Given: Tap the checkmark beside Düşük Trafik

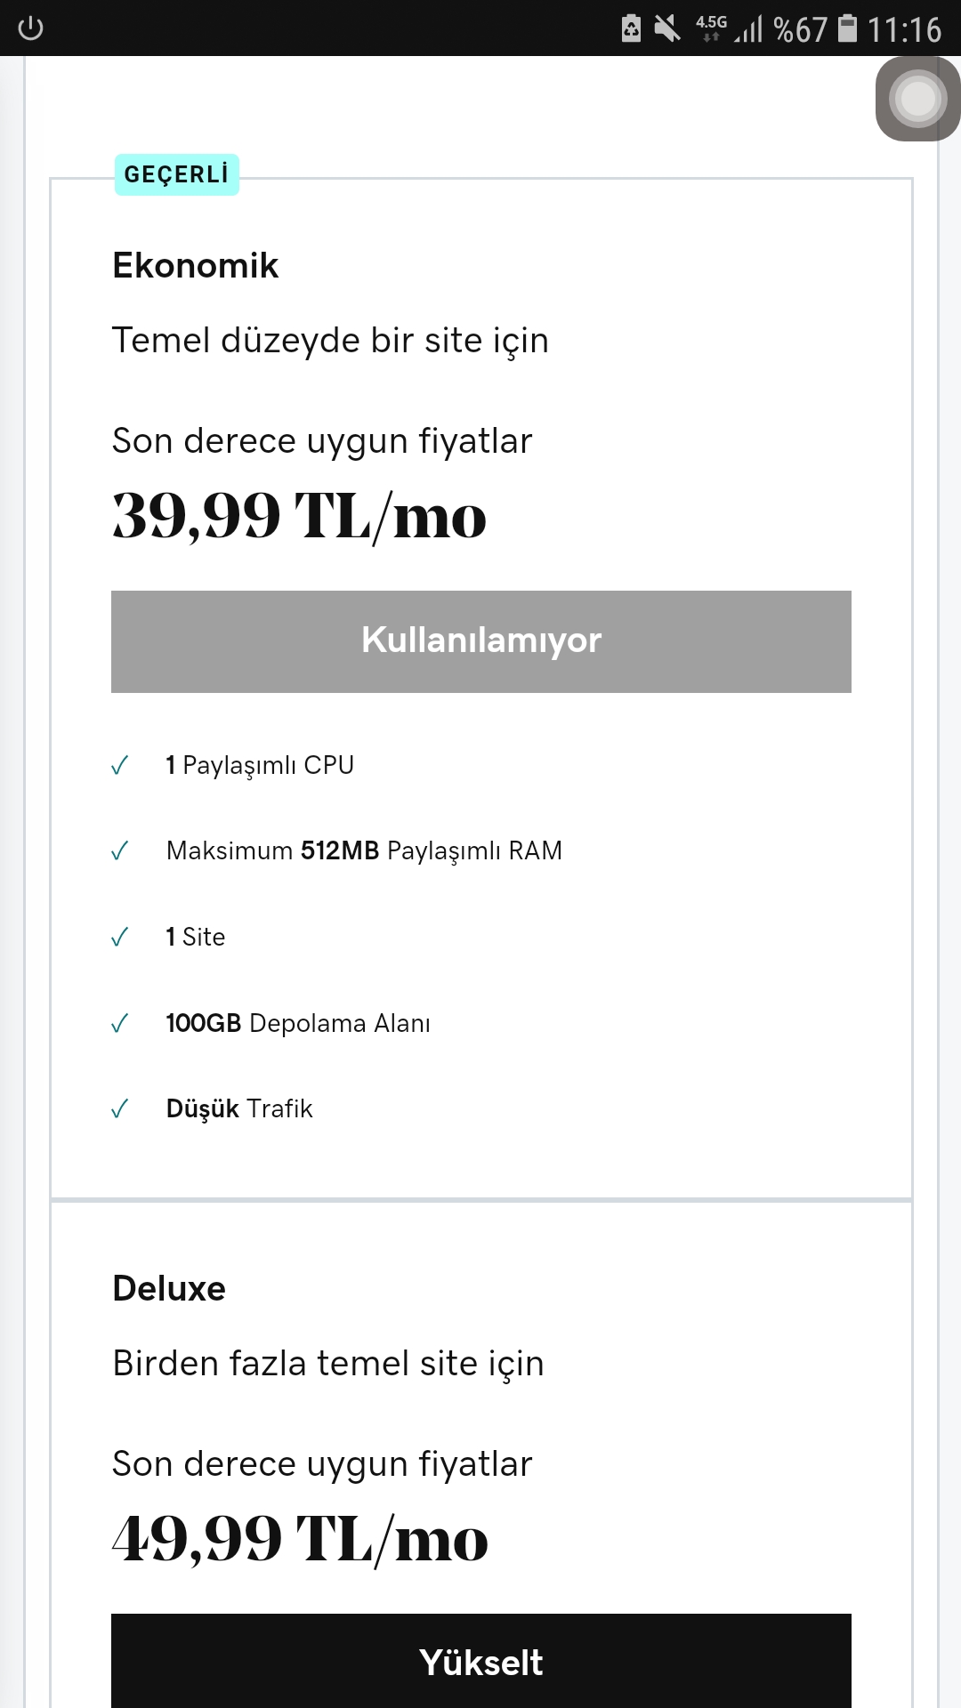Looking at the screenshot, I should 120,1108.
